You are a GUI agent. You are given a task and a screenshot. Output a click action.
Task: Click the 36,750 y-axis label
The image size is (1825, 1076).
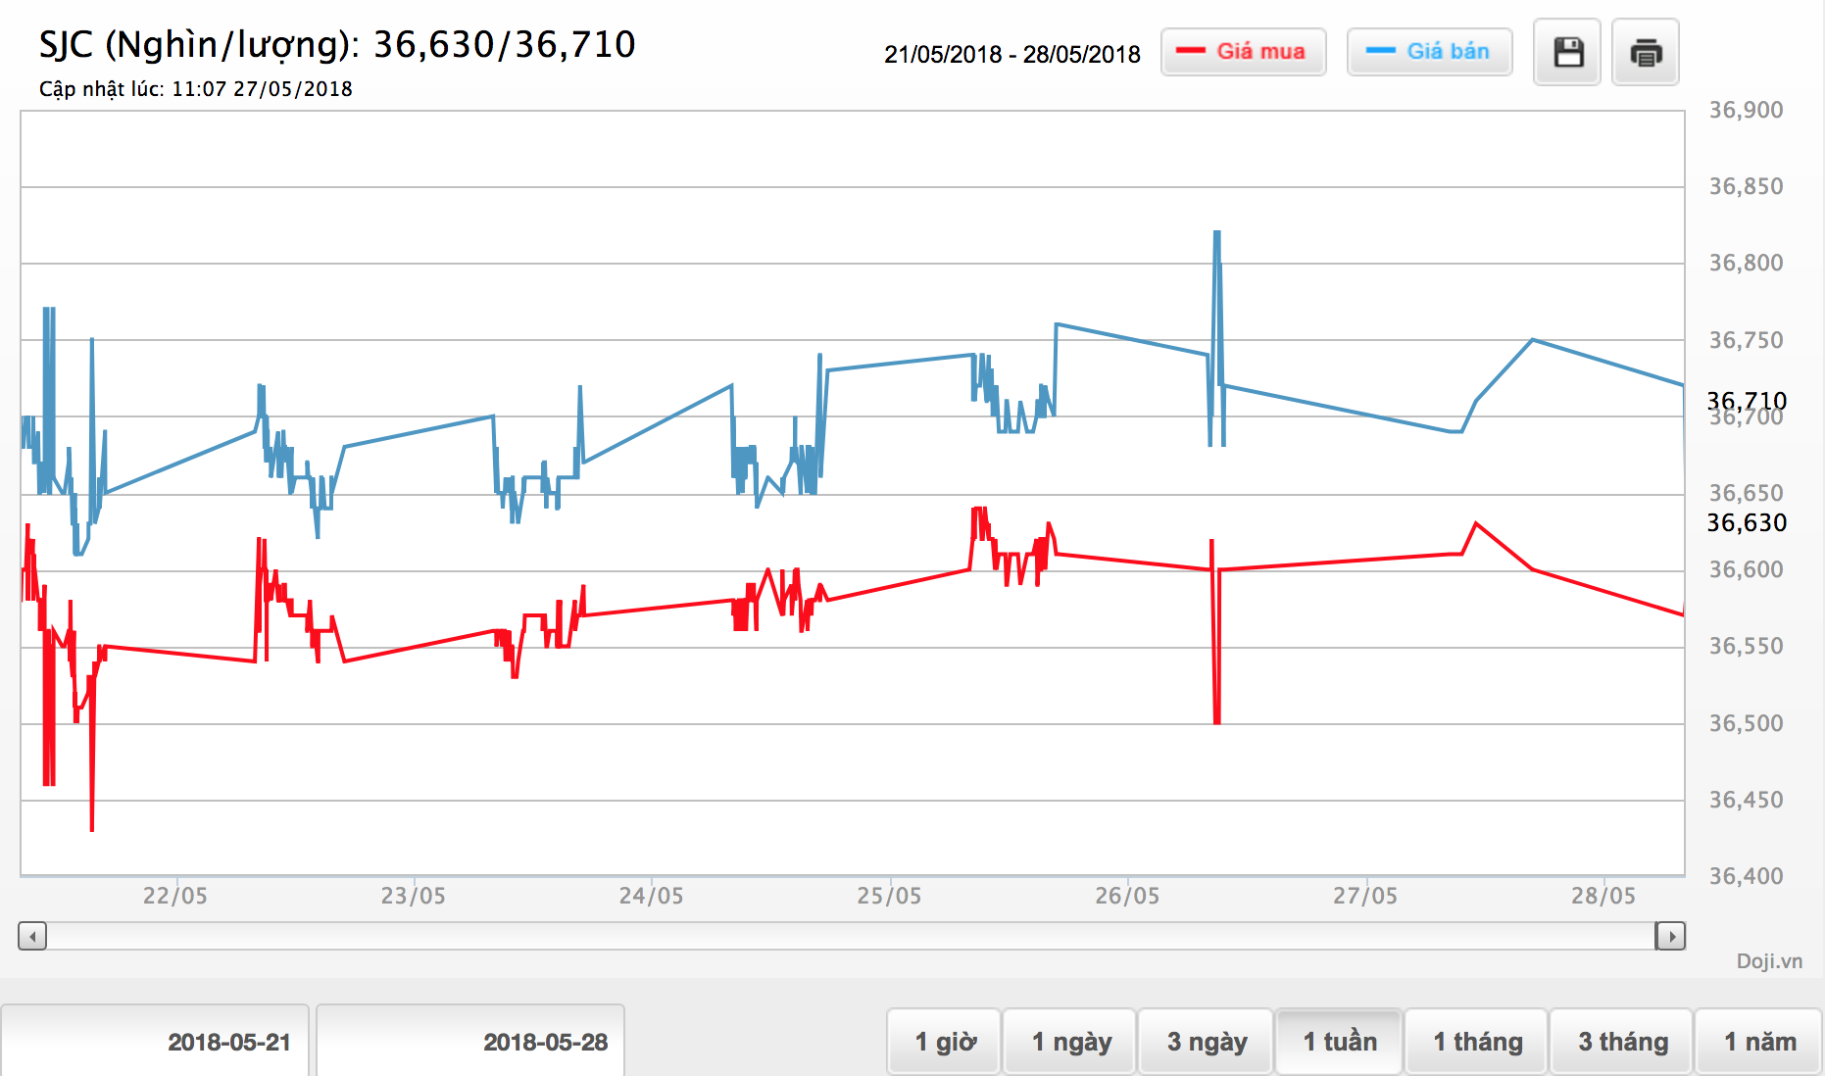pyautogui.click(x=1747, y=340)
